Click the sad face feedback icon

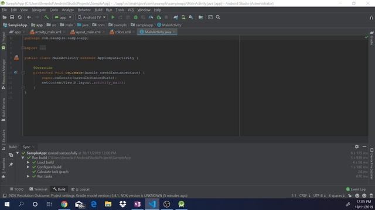pyautogui.click(x=364, y=196)
